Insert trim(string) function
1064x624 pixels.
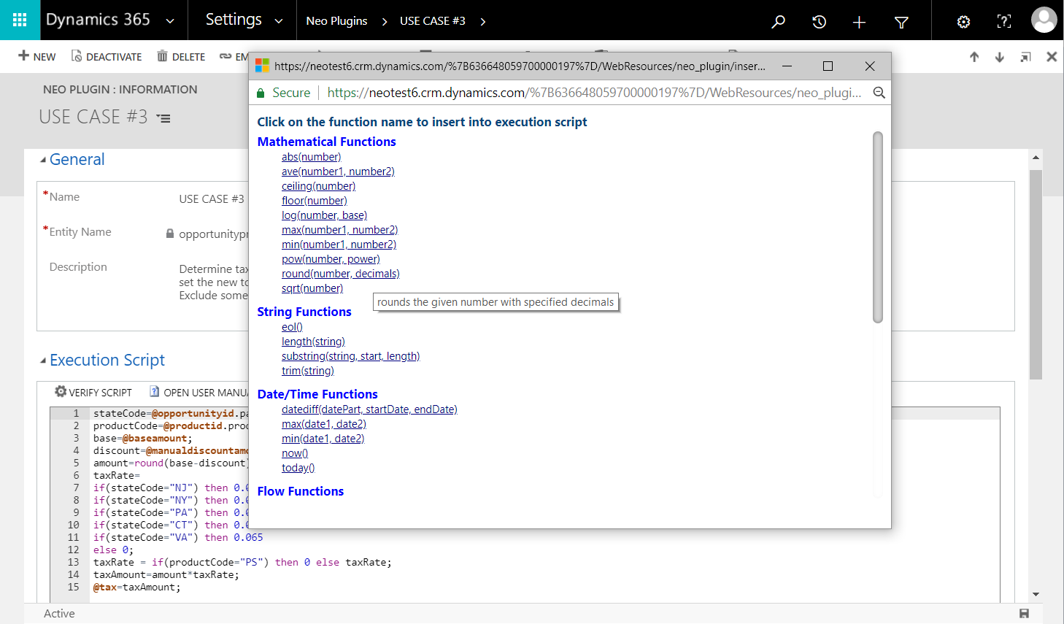click(308, 371)
